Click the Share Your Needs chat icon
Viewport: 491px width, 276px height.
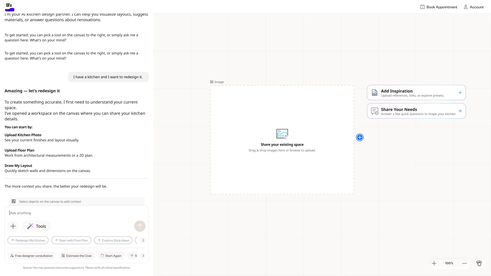click(x=375, y=111)
